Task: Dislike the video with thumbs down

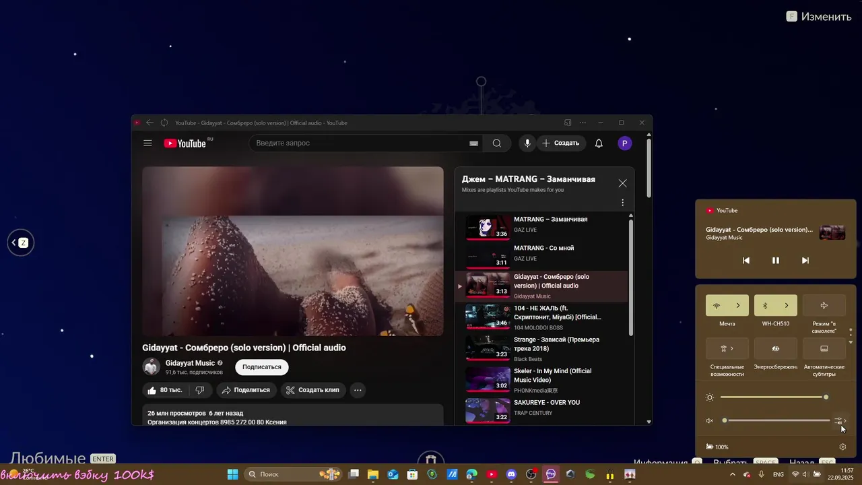Action: click(x=200, y=390)
